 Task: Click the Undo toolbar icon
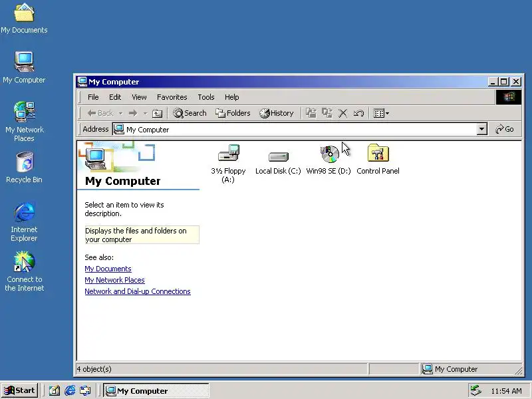[x=358, y=113]
